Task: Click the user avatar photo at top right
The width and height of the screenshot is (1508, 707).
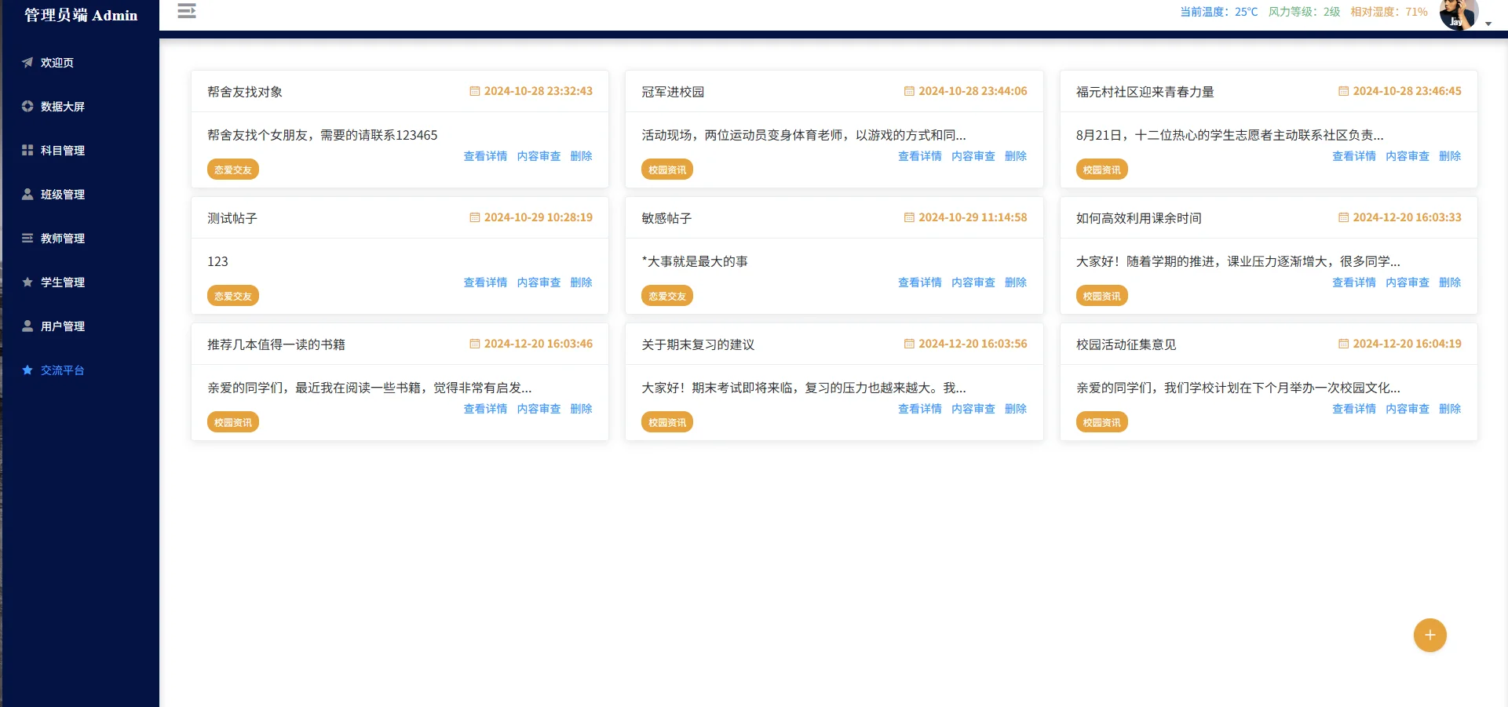Action: (x=1459, y=14)
